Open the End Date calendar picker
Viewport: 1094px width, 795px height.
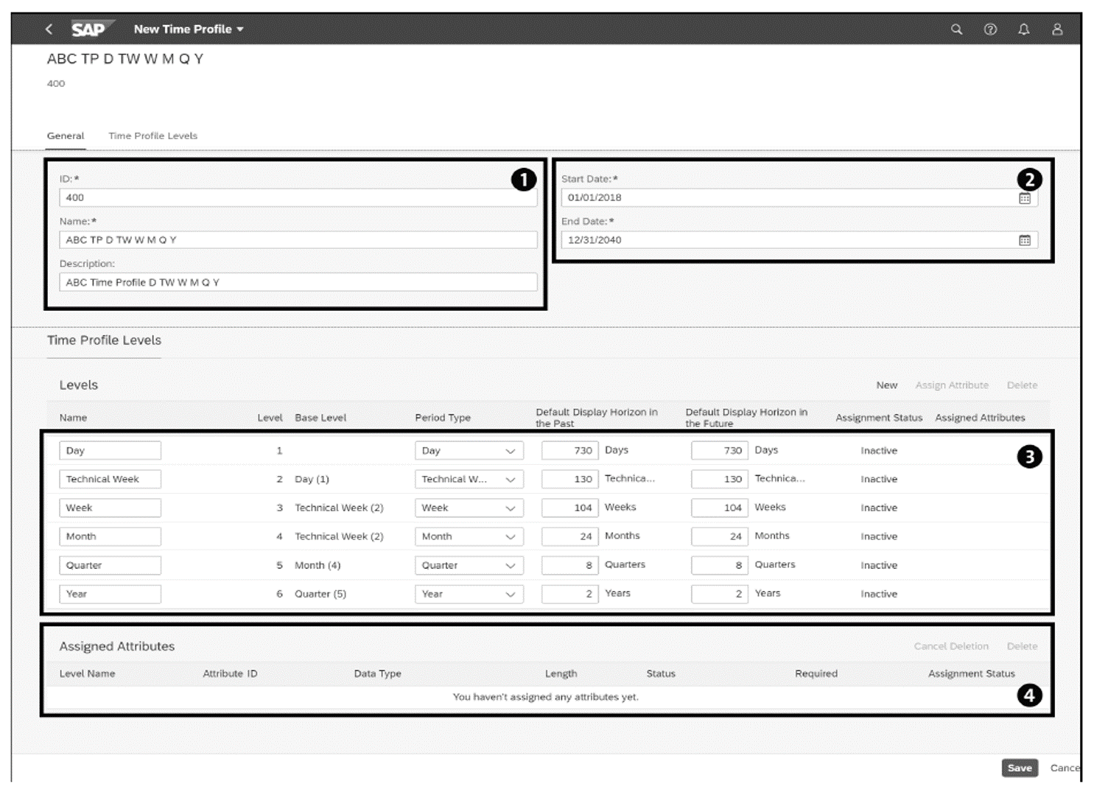pos(1027,239)
